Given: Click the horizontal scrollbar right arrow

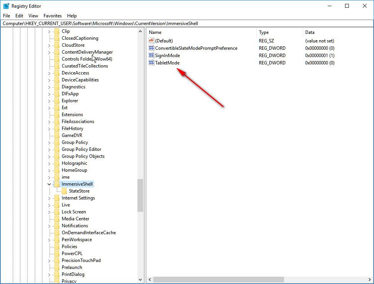Looking at the screenshot, I should [370, 279].
